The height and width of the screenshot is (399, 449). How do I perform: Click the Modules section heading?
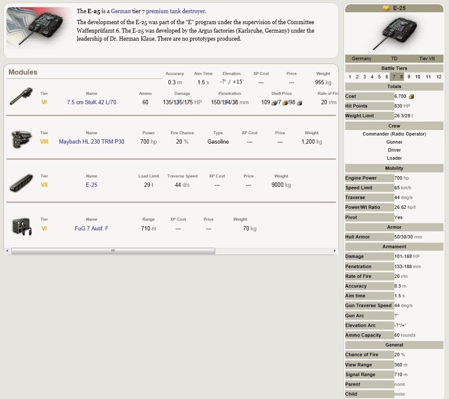tap(23, 72)
